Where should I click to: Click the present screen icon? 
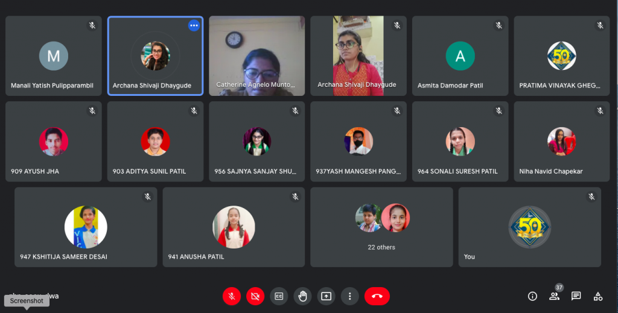(327, 296)
